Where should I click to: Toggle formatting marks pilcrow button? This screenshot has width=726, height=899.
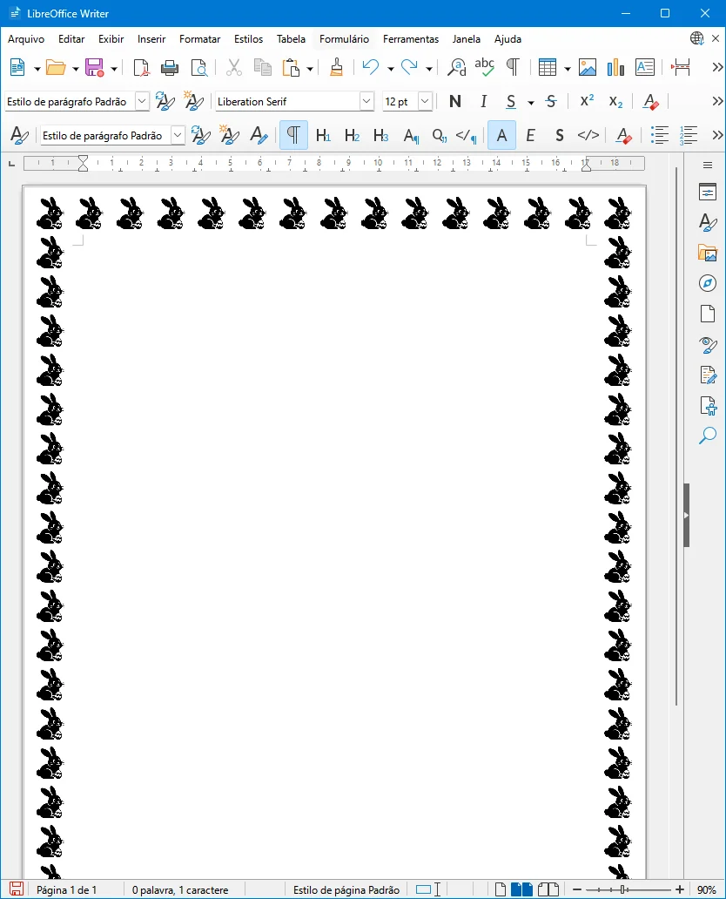[513, 68]
